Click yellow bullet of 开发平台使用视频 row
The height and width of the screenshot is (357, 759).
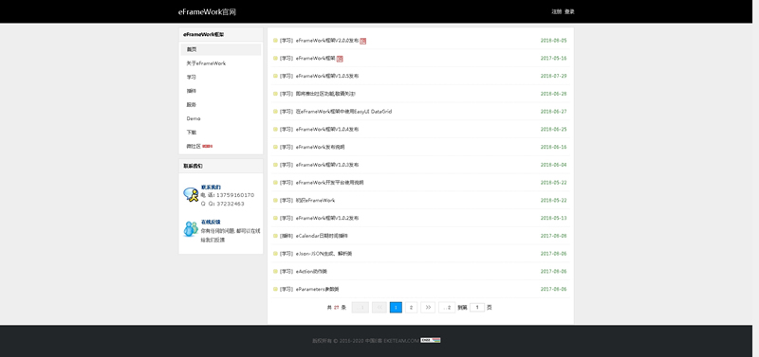275,183
